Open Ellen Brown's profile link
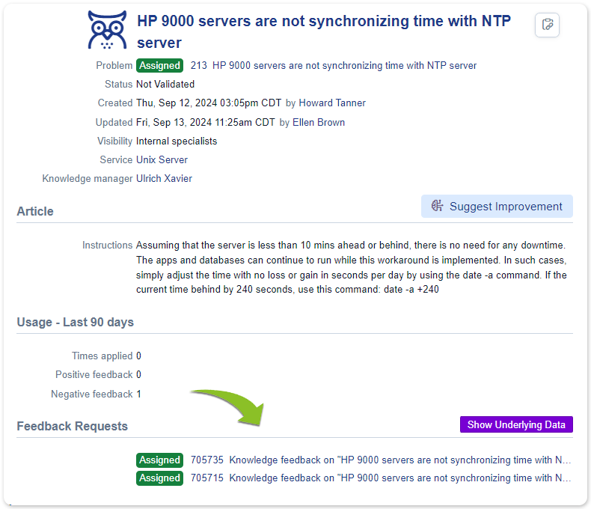The height and width of the screenshot is (509, 591). pos(319,123)
